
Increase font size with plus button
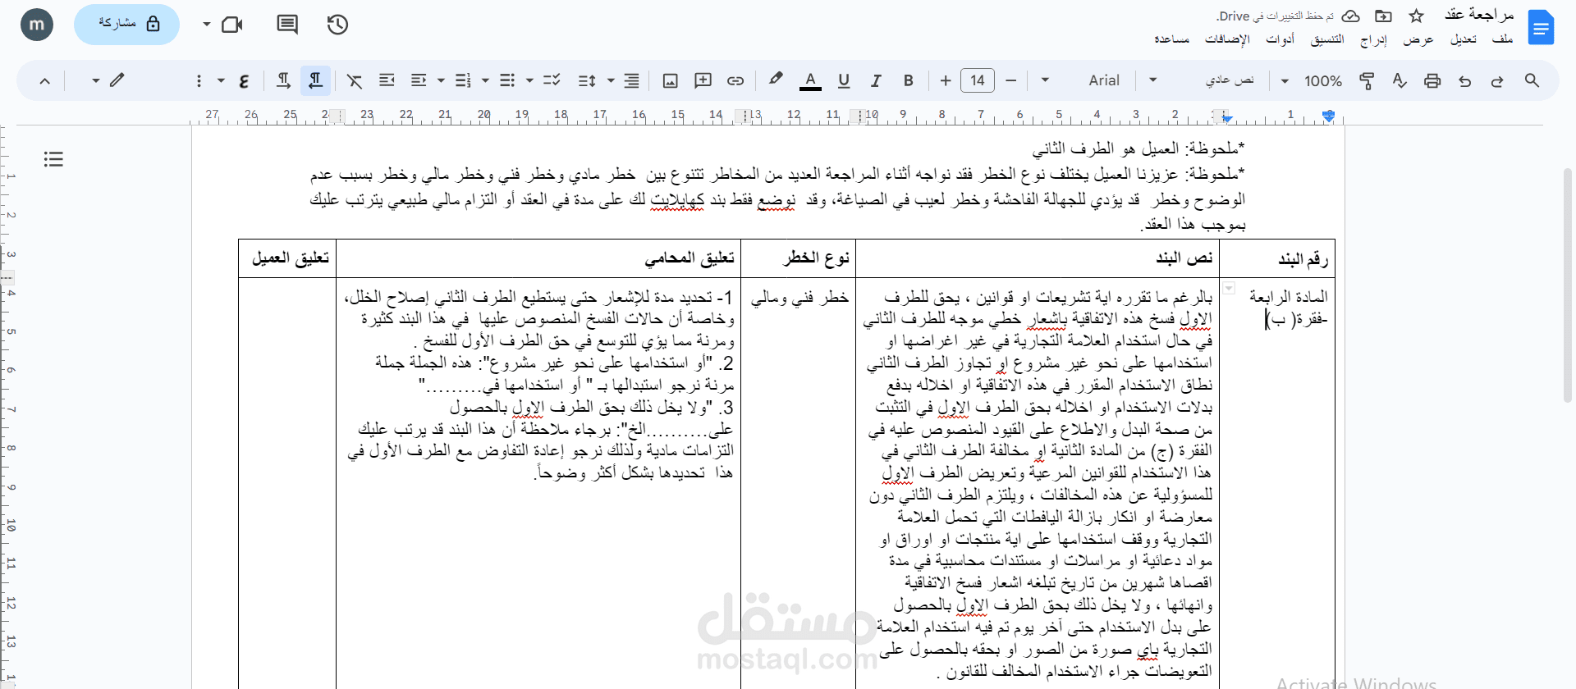click(x=946, y=80)
